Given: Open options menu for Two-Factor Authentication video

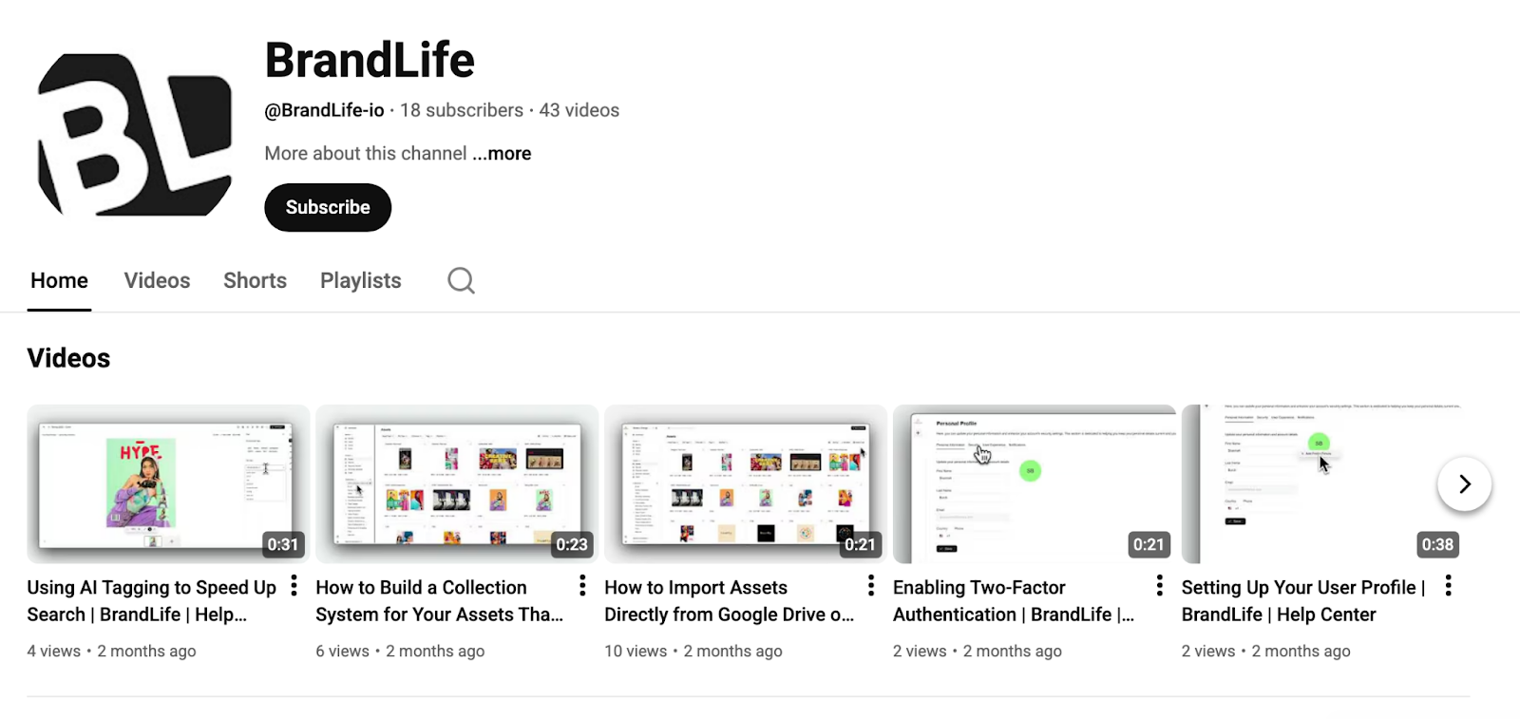Looking at the screenshot, I should [x=1160, y=586].
